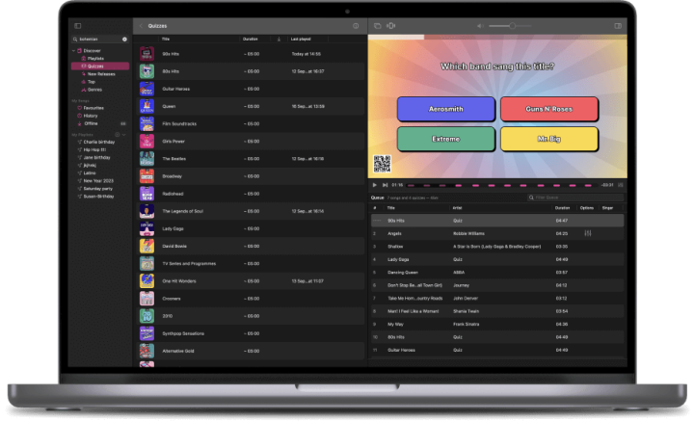
Task: Choose the Aerosmith answer button
Action: click(x=445, y=109)
